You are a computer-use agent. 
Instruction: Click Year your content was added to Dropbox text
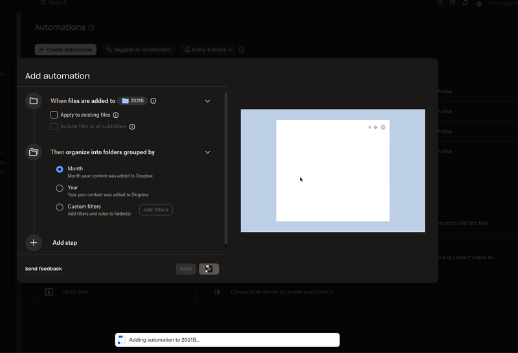point(108,195)
